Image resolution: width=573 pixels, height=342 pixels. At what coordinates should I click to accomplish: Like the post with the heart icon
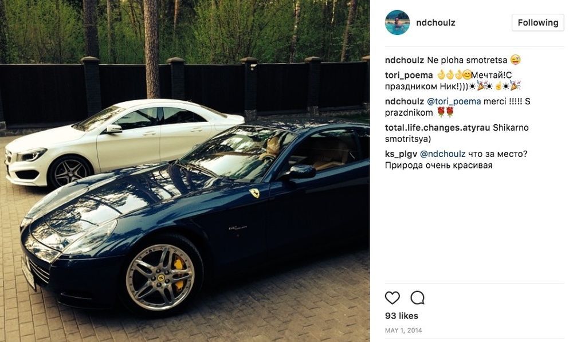(x=392, y=298)
